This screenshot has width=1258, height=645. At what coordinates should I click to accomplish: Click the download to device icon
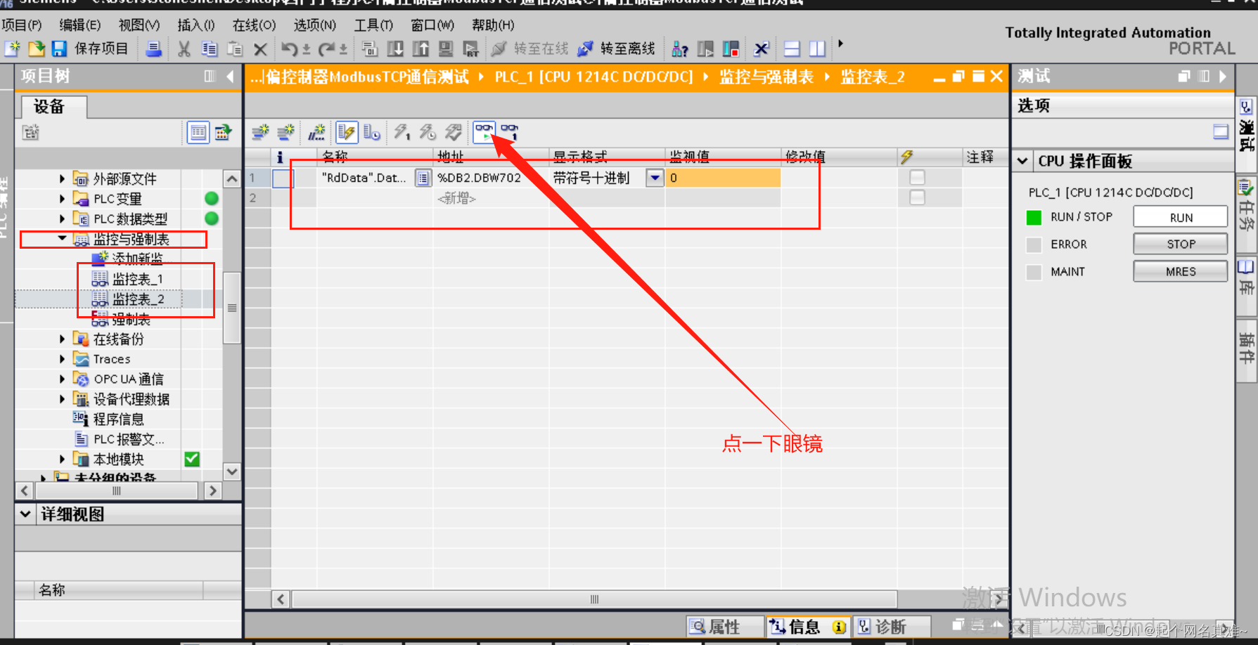pyautogui.click(x=395, y=48)
